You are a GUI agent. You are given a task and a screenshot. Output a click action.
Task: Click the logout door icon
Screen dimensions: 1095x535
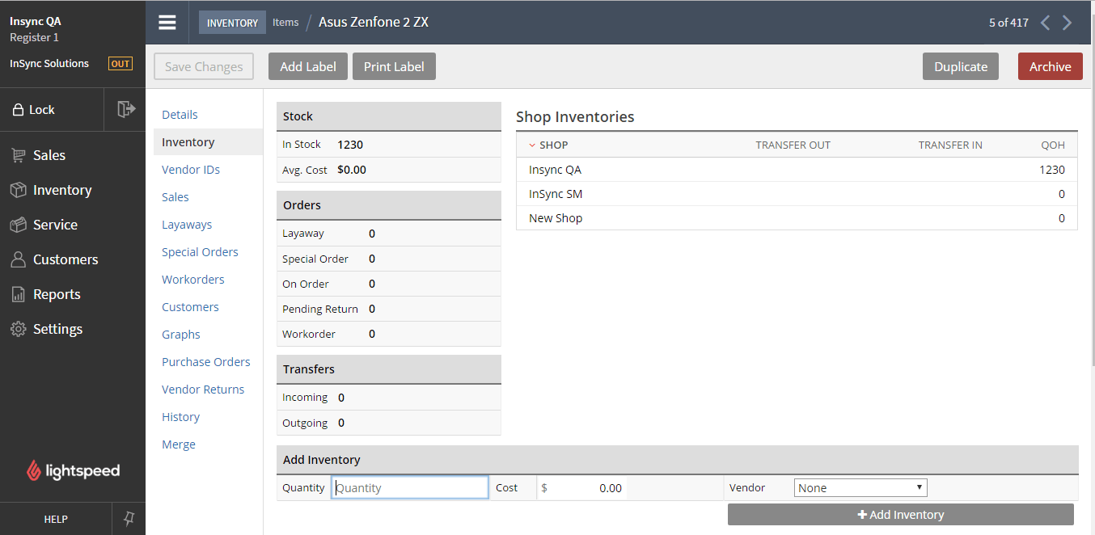pyautogui.click(x=125, y=109)
